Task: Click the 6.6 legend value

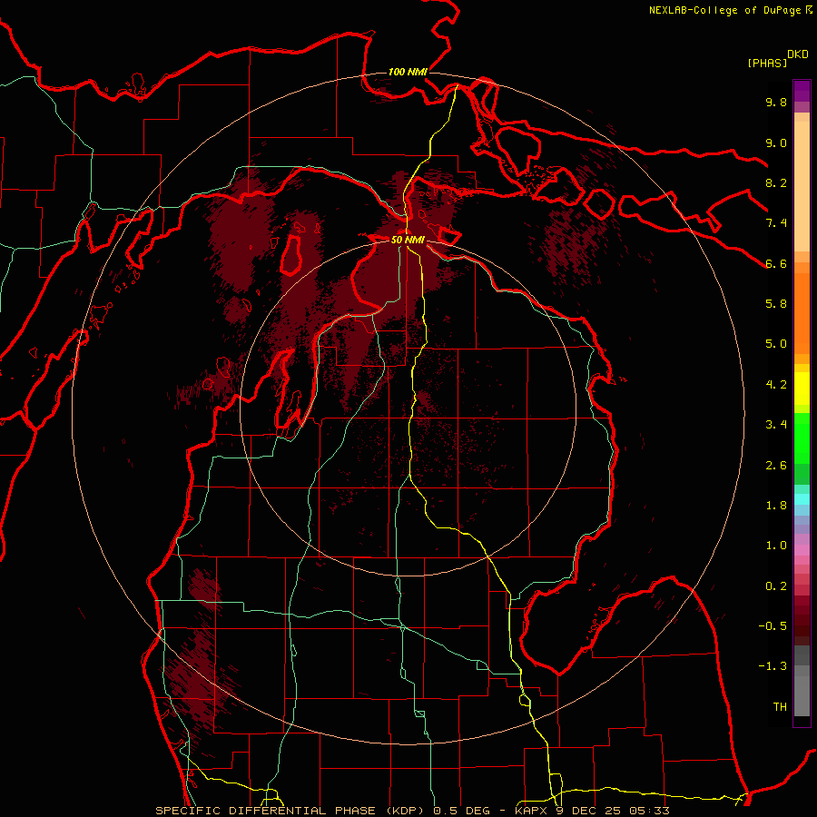Action: (x=776, y=263)
